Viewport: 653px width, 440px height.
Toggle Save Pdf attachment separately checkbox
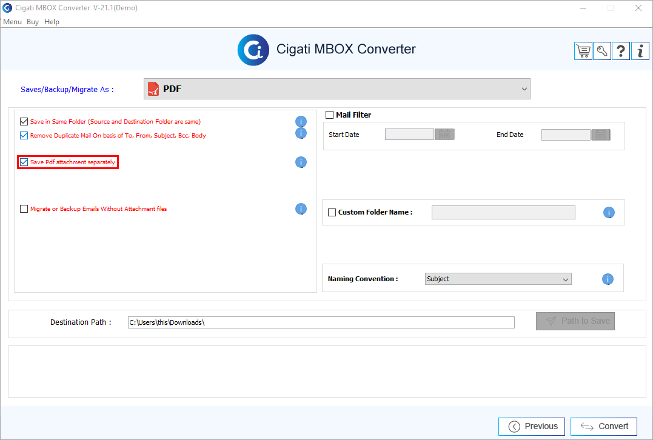24,162
